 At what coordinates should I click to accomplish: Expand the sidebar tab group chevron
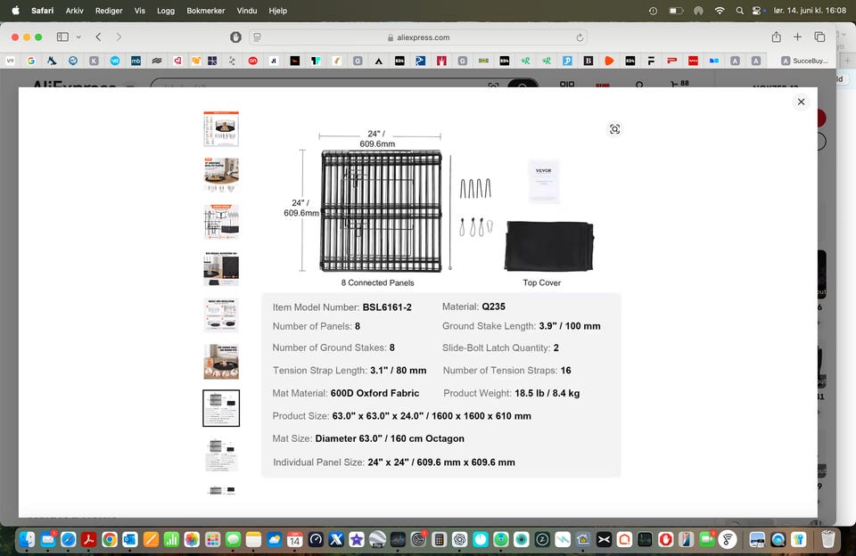[x=78, y=37]
